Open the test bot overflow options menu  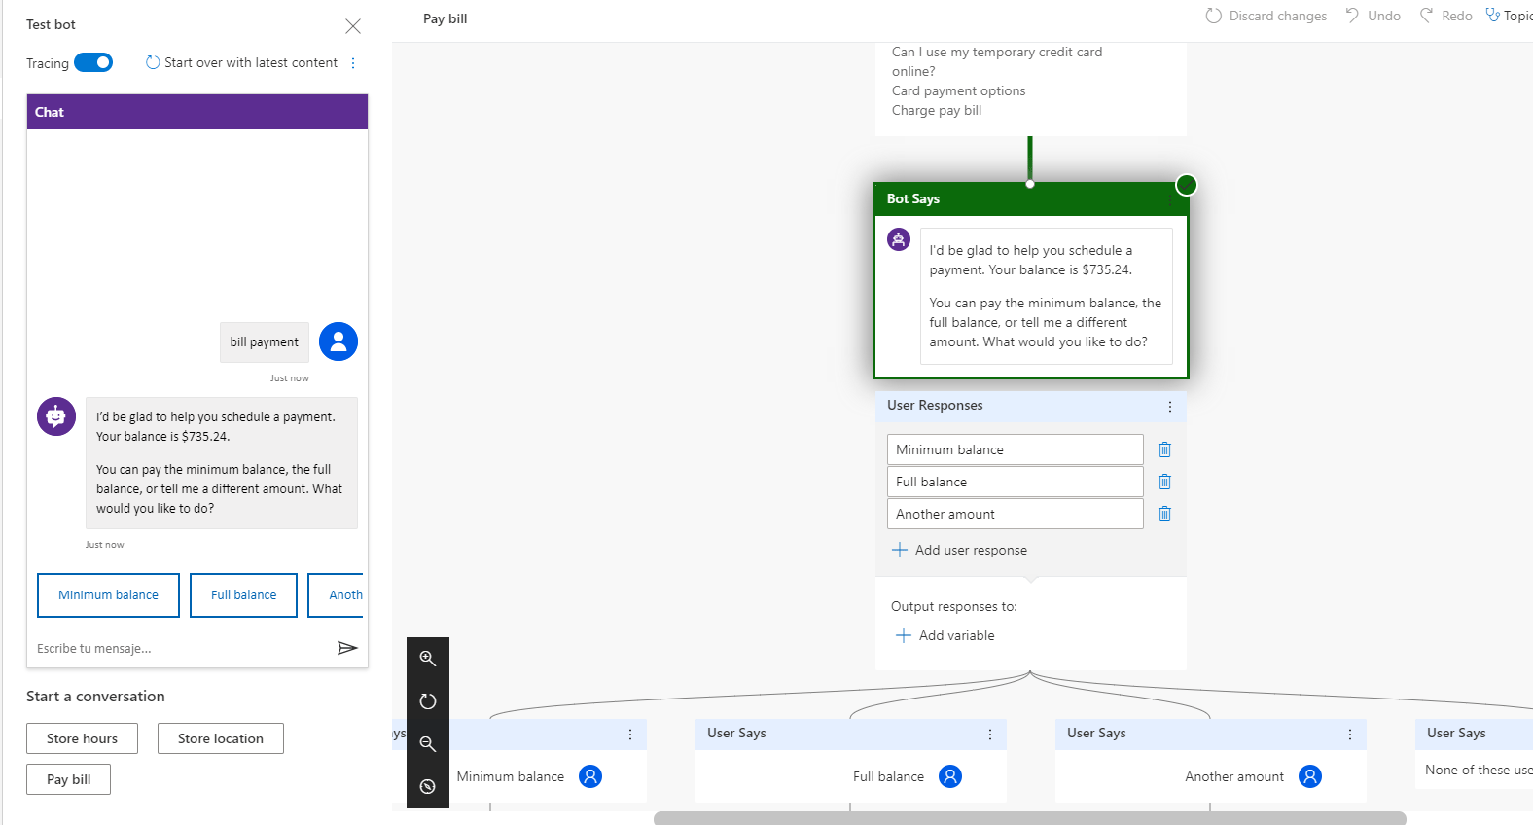[353, 63]
